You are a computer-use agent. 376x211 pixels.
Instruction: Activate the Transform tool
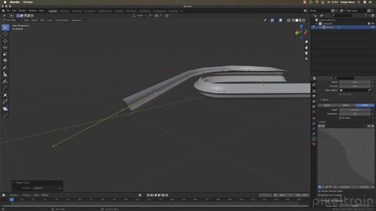[x=5, y=60]
